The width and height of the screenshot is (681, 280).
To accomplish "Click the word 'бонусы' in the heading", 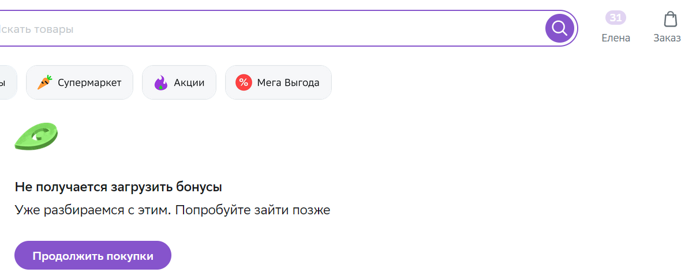I will [199, 187].
